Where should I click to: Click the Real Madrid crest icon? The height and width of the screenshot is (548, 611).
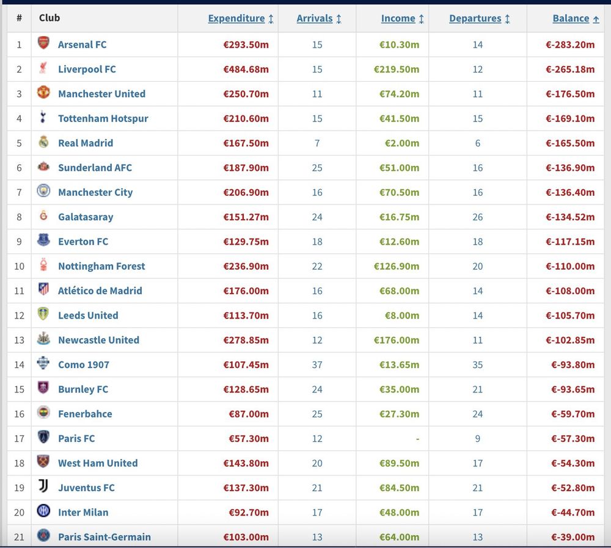click(43, 143)
